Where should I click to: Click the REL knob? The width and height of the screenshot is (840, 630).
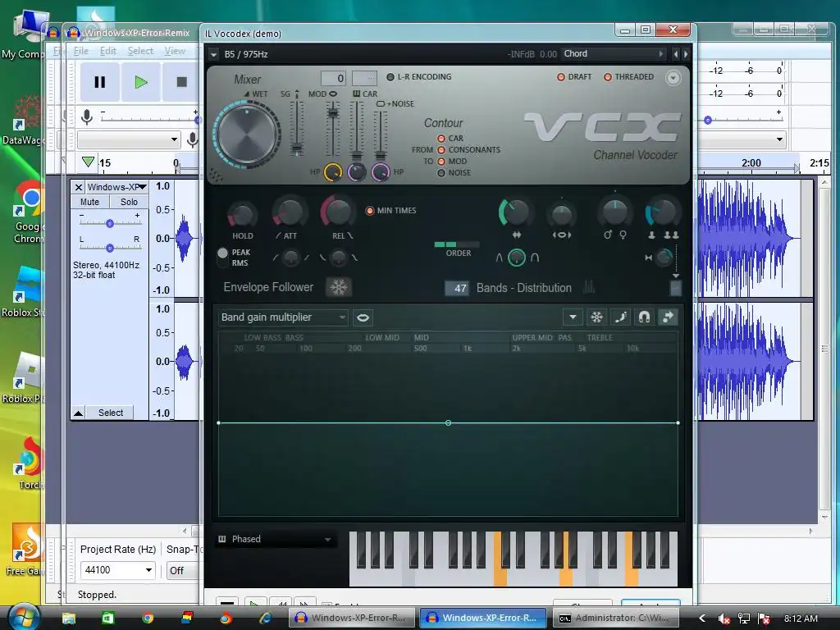338,212
